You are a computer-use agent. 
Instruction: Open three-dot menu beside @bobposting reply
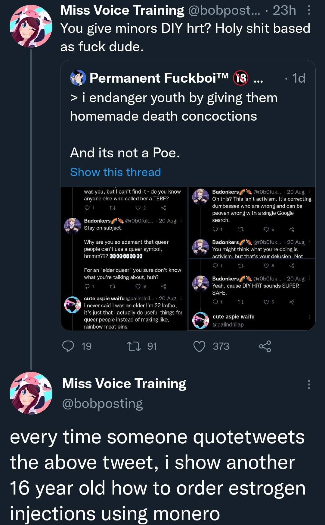pyautogui.click(x=309, y=384)
